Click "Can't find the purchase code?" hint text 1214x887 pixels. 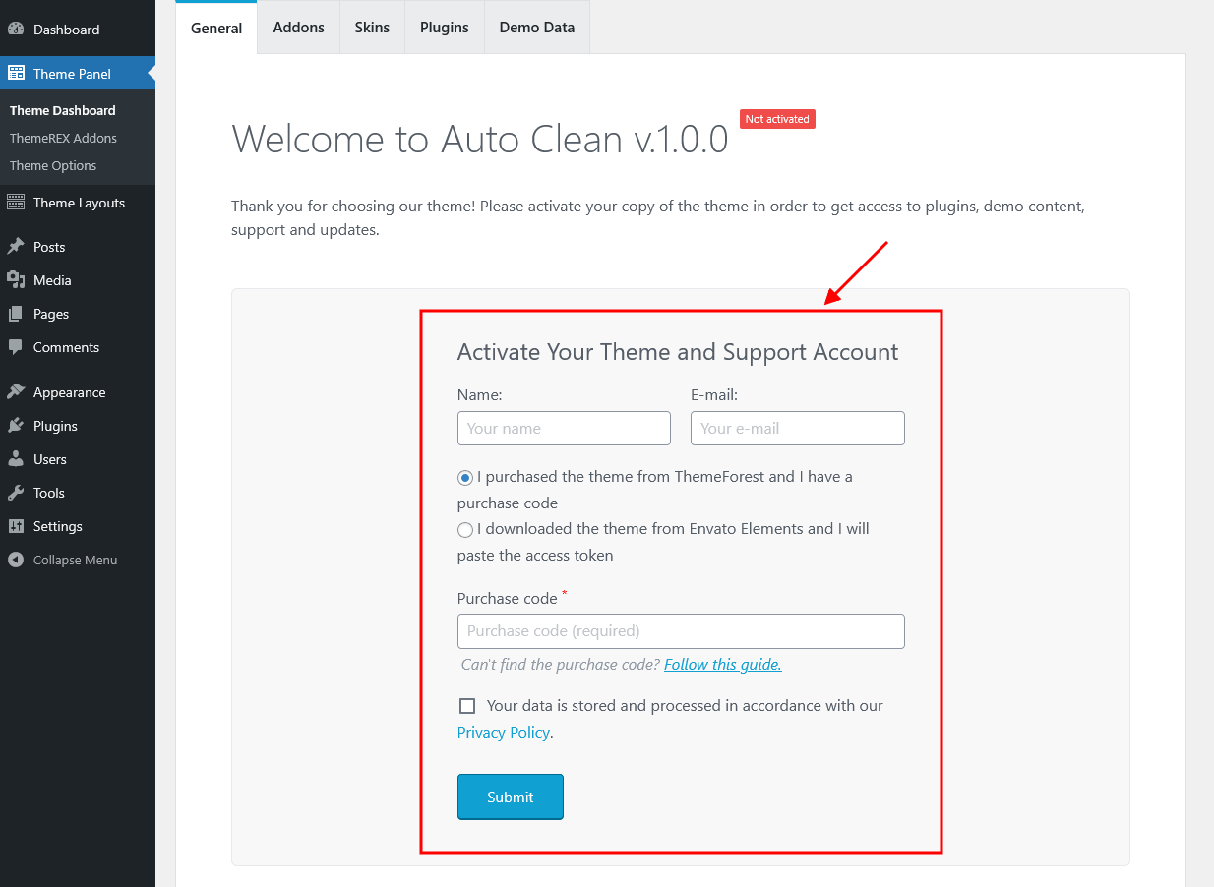[561, 664]
